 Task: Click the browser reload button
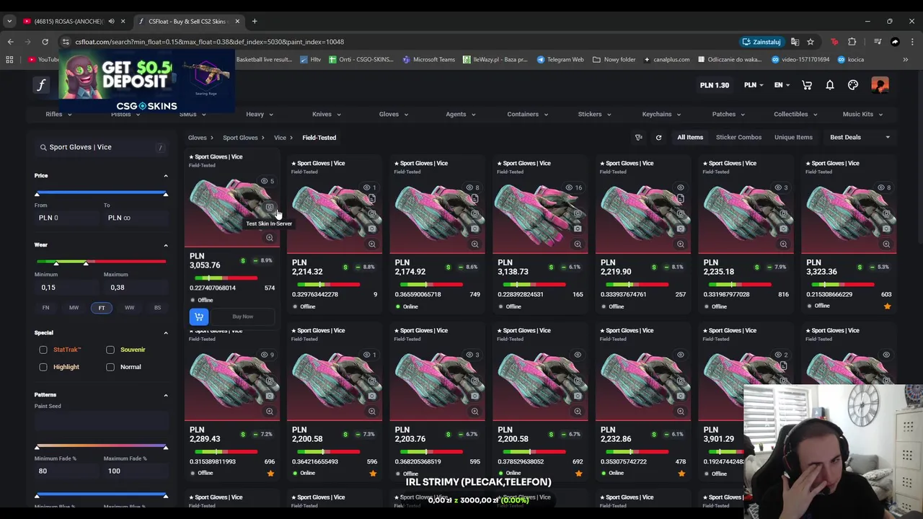[45, 42]
